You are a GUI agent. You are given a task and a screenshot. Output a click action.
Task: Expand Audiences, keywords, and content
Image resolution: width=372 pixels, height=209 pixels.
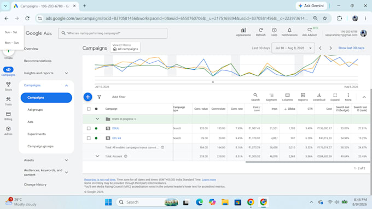[x=66, y=172]
